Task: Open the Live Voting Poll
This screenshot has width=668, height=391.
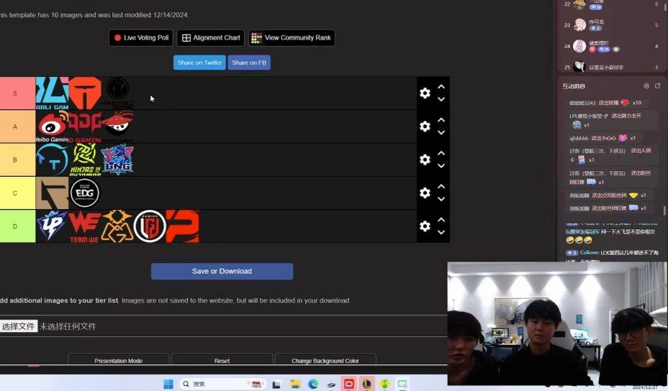Action: (140, 38)
